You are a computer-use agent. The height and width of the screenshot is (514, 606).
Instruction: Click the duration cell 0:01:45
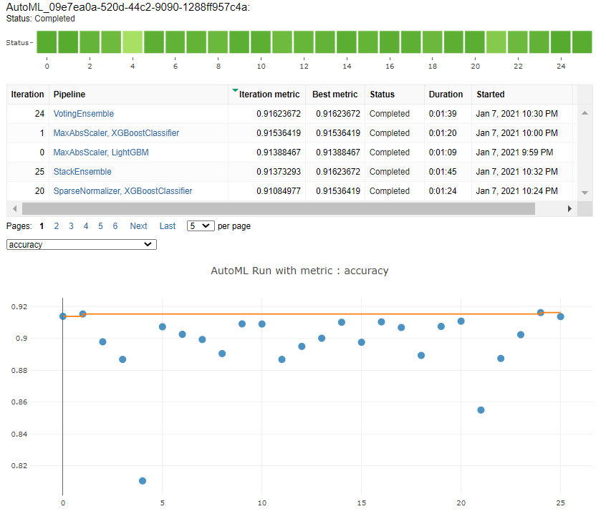443,172
